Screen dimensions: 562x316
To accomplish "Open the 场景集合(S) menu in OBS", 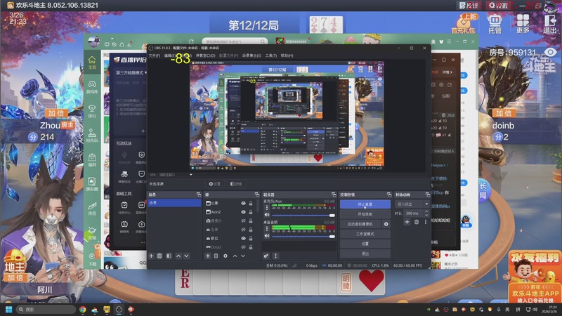I will pyautogui.click(x=251, y=55).
